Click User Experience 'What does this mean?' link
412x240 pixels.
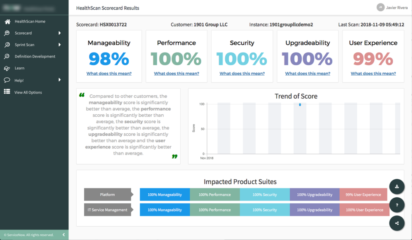tap(373, 74)
